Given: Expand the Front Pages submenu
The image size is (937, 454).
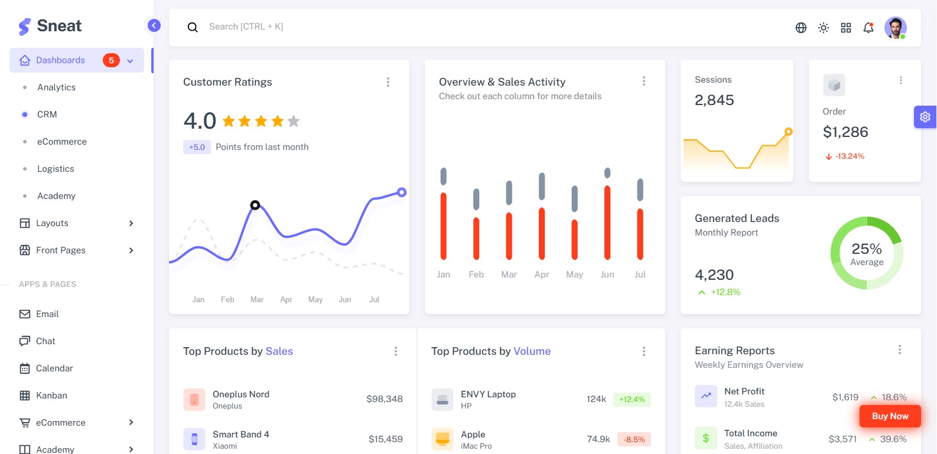Looking at the screenshot, I should click(x=77, y=250).
